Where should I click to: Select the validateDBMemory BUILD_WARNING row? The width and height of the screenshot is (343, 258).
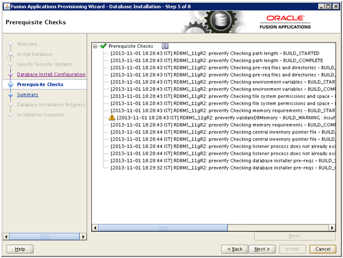pos(226,118)
